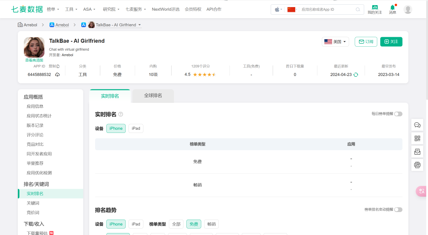The width and height of the screenshot is (428, 235).
Task: Open the 美国 country dropdown
Action: click(336, 42)
